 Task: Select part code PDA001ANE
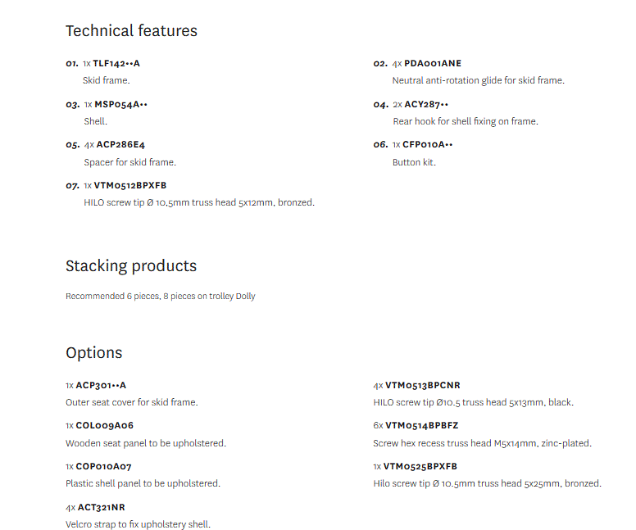coord(433,63)
